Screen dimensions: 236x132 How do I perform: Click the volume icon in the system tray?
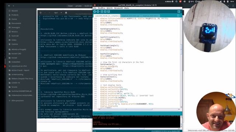pyautogui.click(x=221, y=1)
